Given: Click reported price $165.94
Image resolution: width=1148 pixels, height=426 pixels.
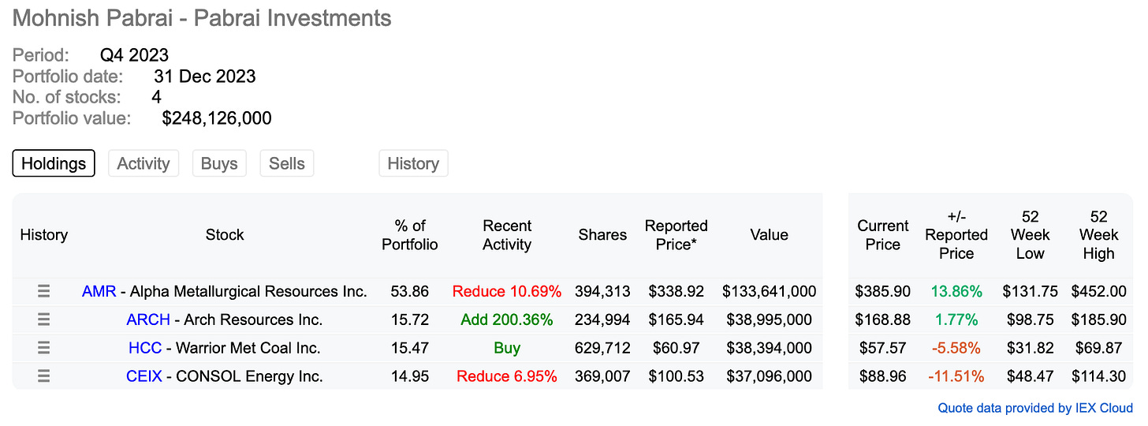Looking at the screenshot, I should 676,320.
